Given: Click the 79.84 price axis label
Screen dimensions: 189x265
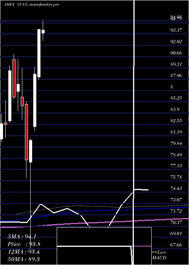Looking at the screenshot, I should pyautogui.click(x=176, y=143).
